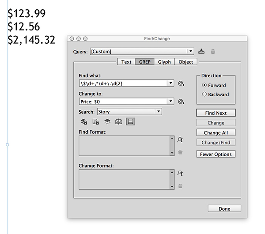Screen dimensions: 265x234
Task: Switch to the Text tab
Action: 126,62
